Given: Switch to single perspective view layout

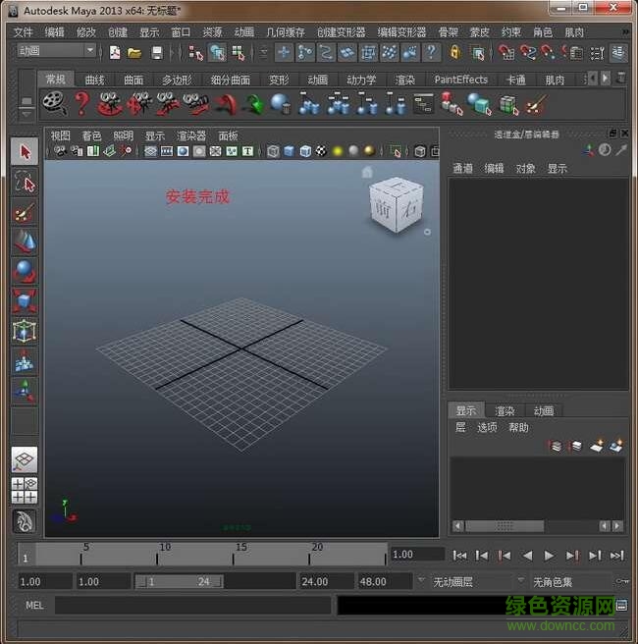Looking at the screenshot, I should (25, 459).
